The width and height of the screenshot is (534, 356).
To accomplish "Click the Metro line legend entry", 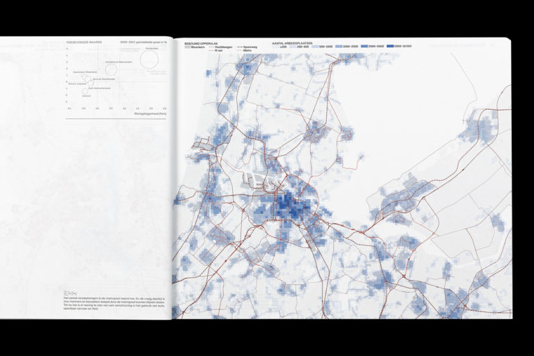I will 244,51.
